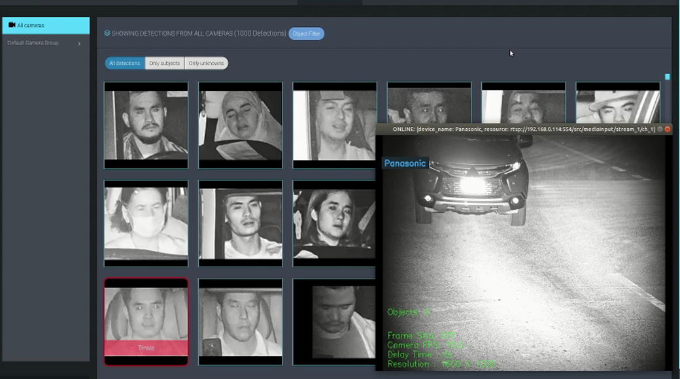
Task: Open the first detection thumbnail in top row
Action: pos(146,124)
